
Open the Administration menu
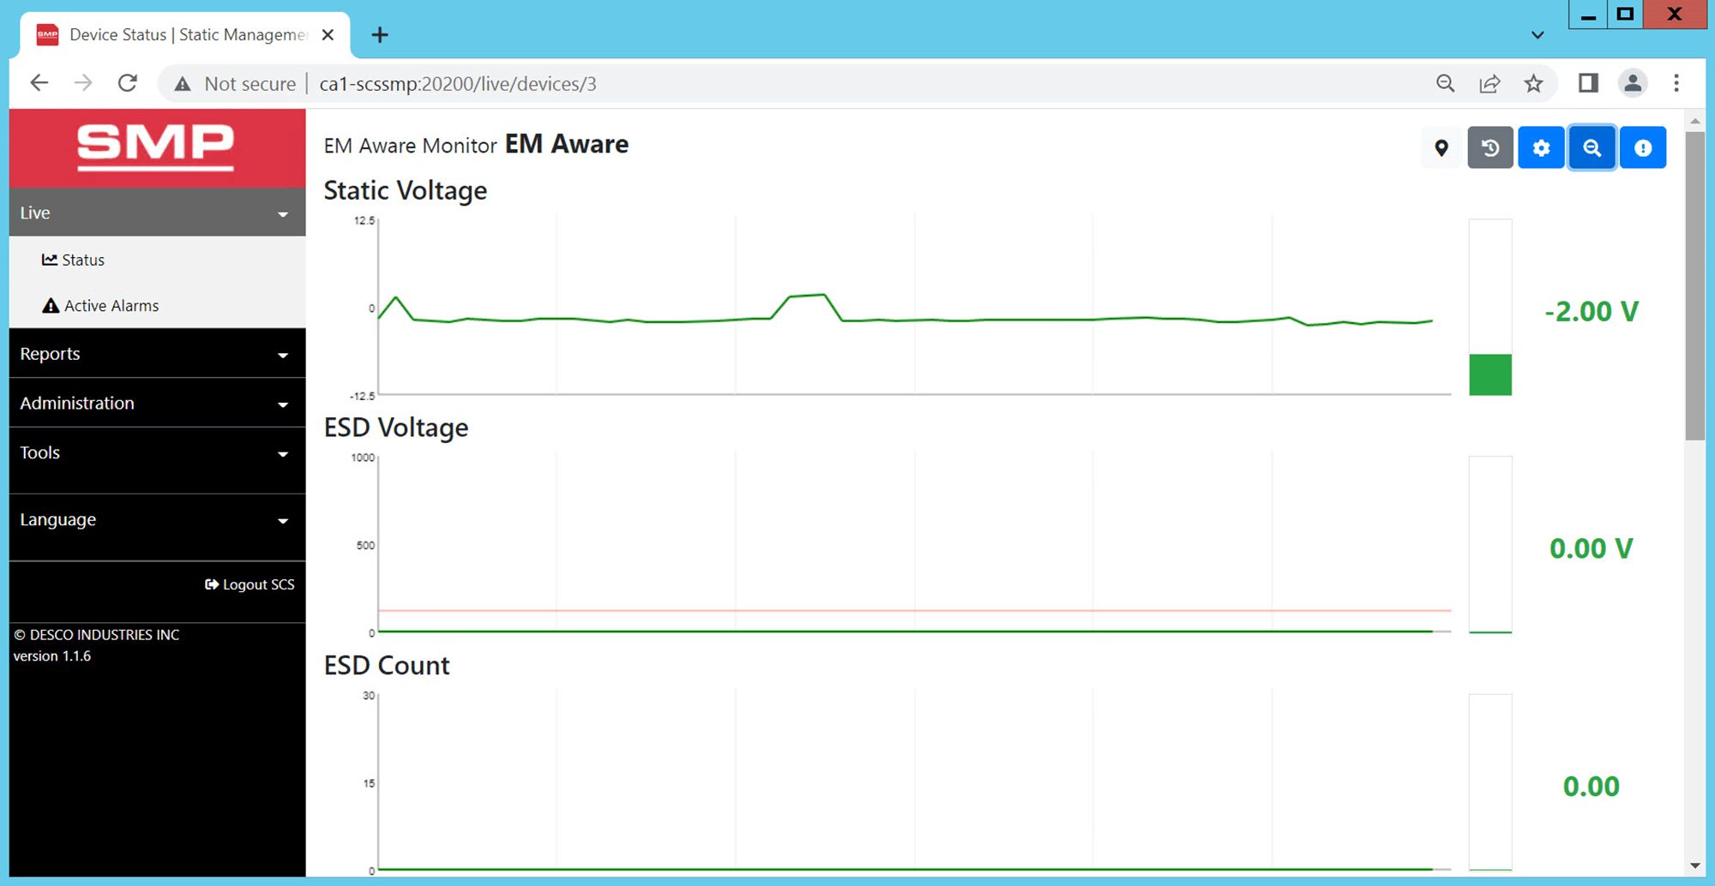coord(157,403)
